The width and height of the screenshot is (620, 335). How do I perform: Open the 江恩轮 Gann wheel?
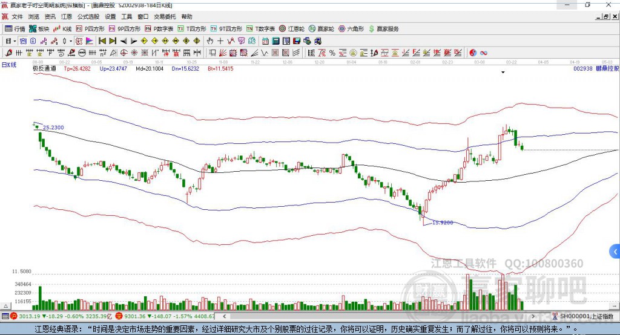(291, 29)
